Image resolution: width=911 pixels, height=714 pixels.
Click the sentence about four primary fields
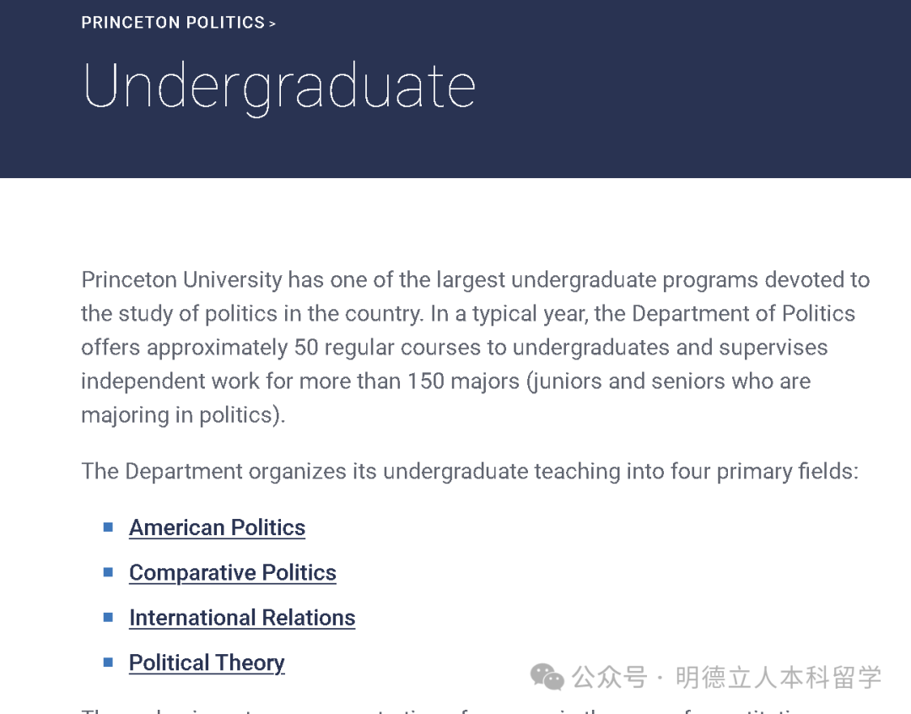click(469, 471)
